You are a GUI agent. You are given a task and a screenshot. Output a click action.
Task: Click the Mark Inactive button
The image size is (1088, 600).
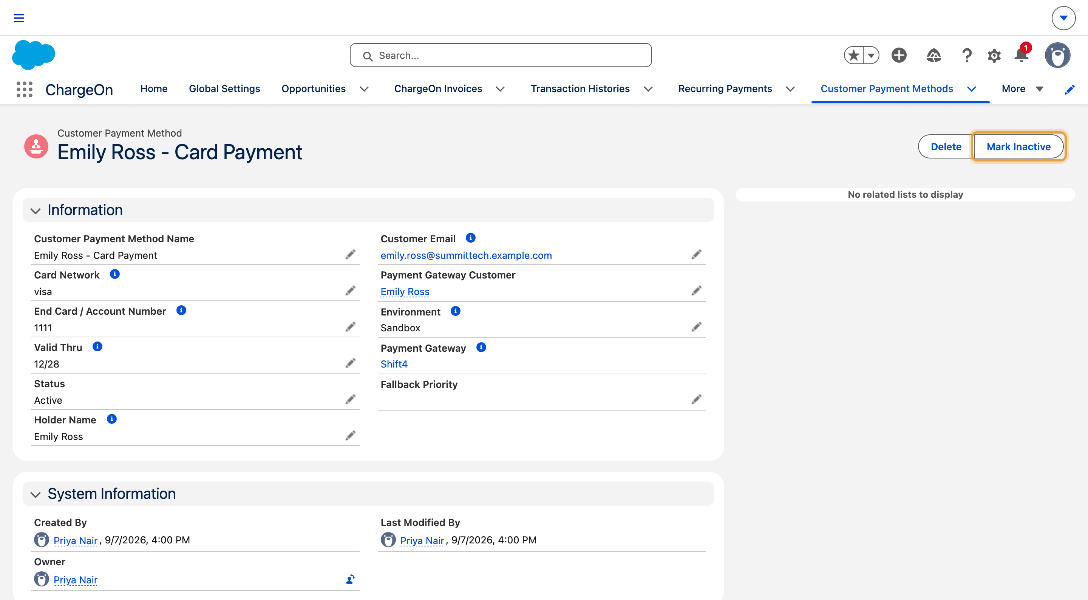point(1018,147)
